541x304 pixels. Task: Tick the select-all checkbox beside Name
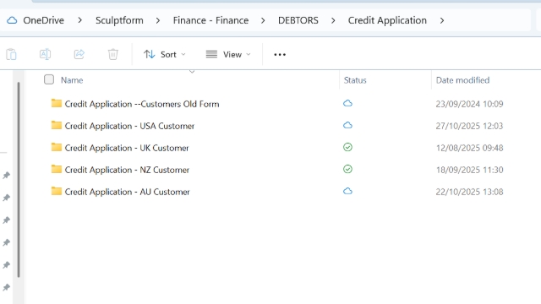click(49, 79)
